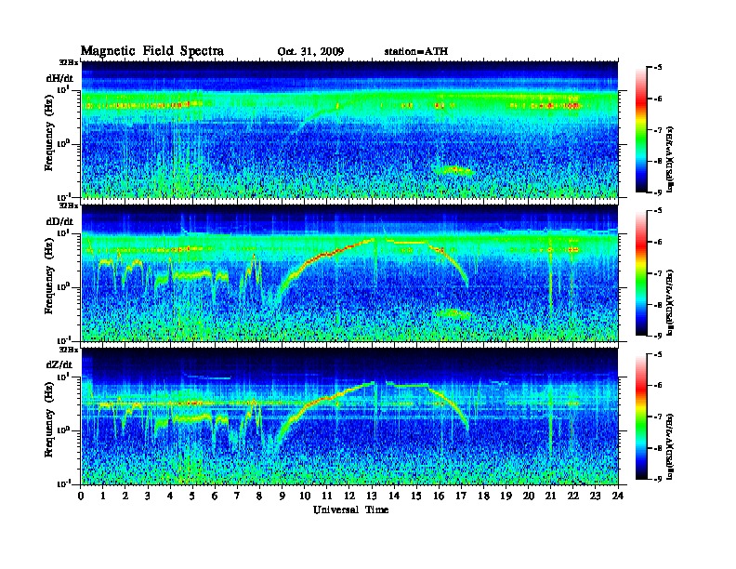Click hour tick label "3" on time axis
The image size is (736, 569).
pyautogui.click(x=148, y=496)
